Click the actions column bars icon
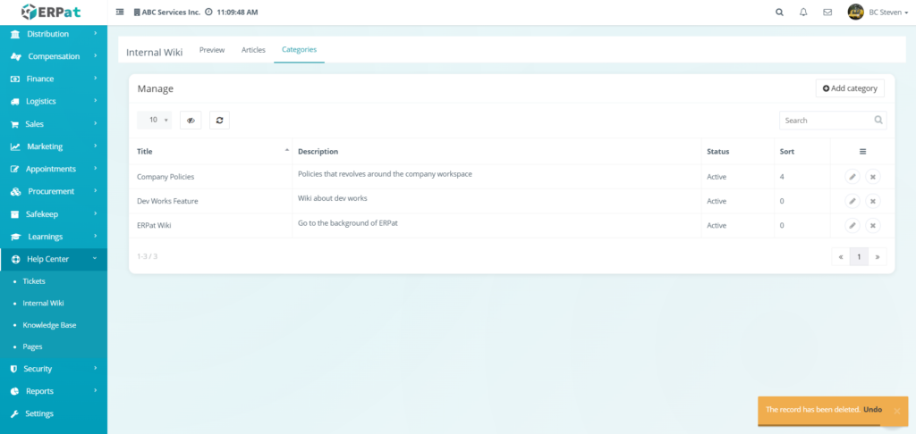The height and width of the screenshot is (434, 916). 863,152
